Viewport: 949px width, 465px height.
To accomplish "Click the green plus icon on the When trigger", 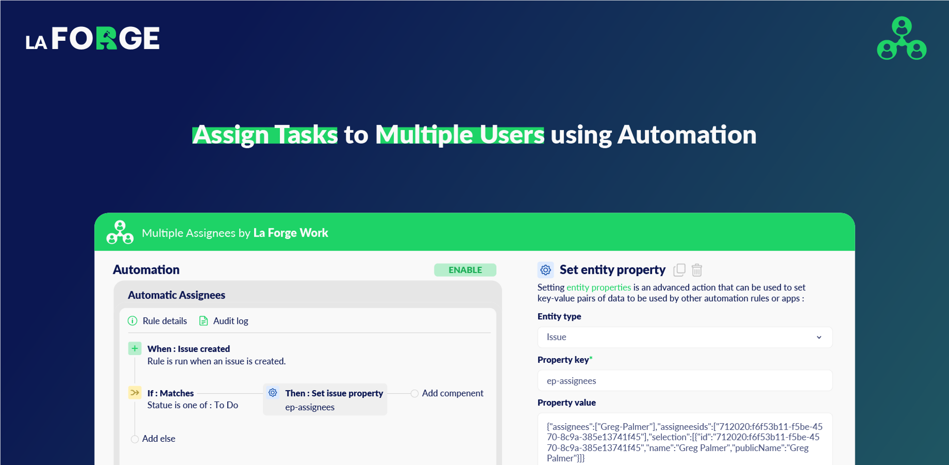I will [134, 348].
